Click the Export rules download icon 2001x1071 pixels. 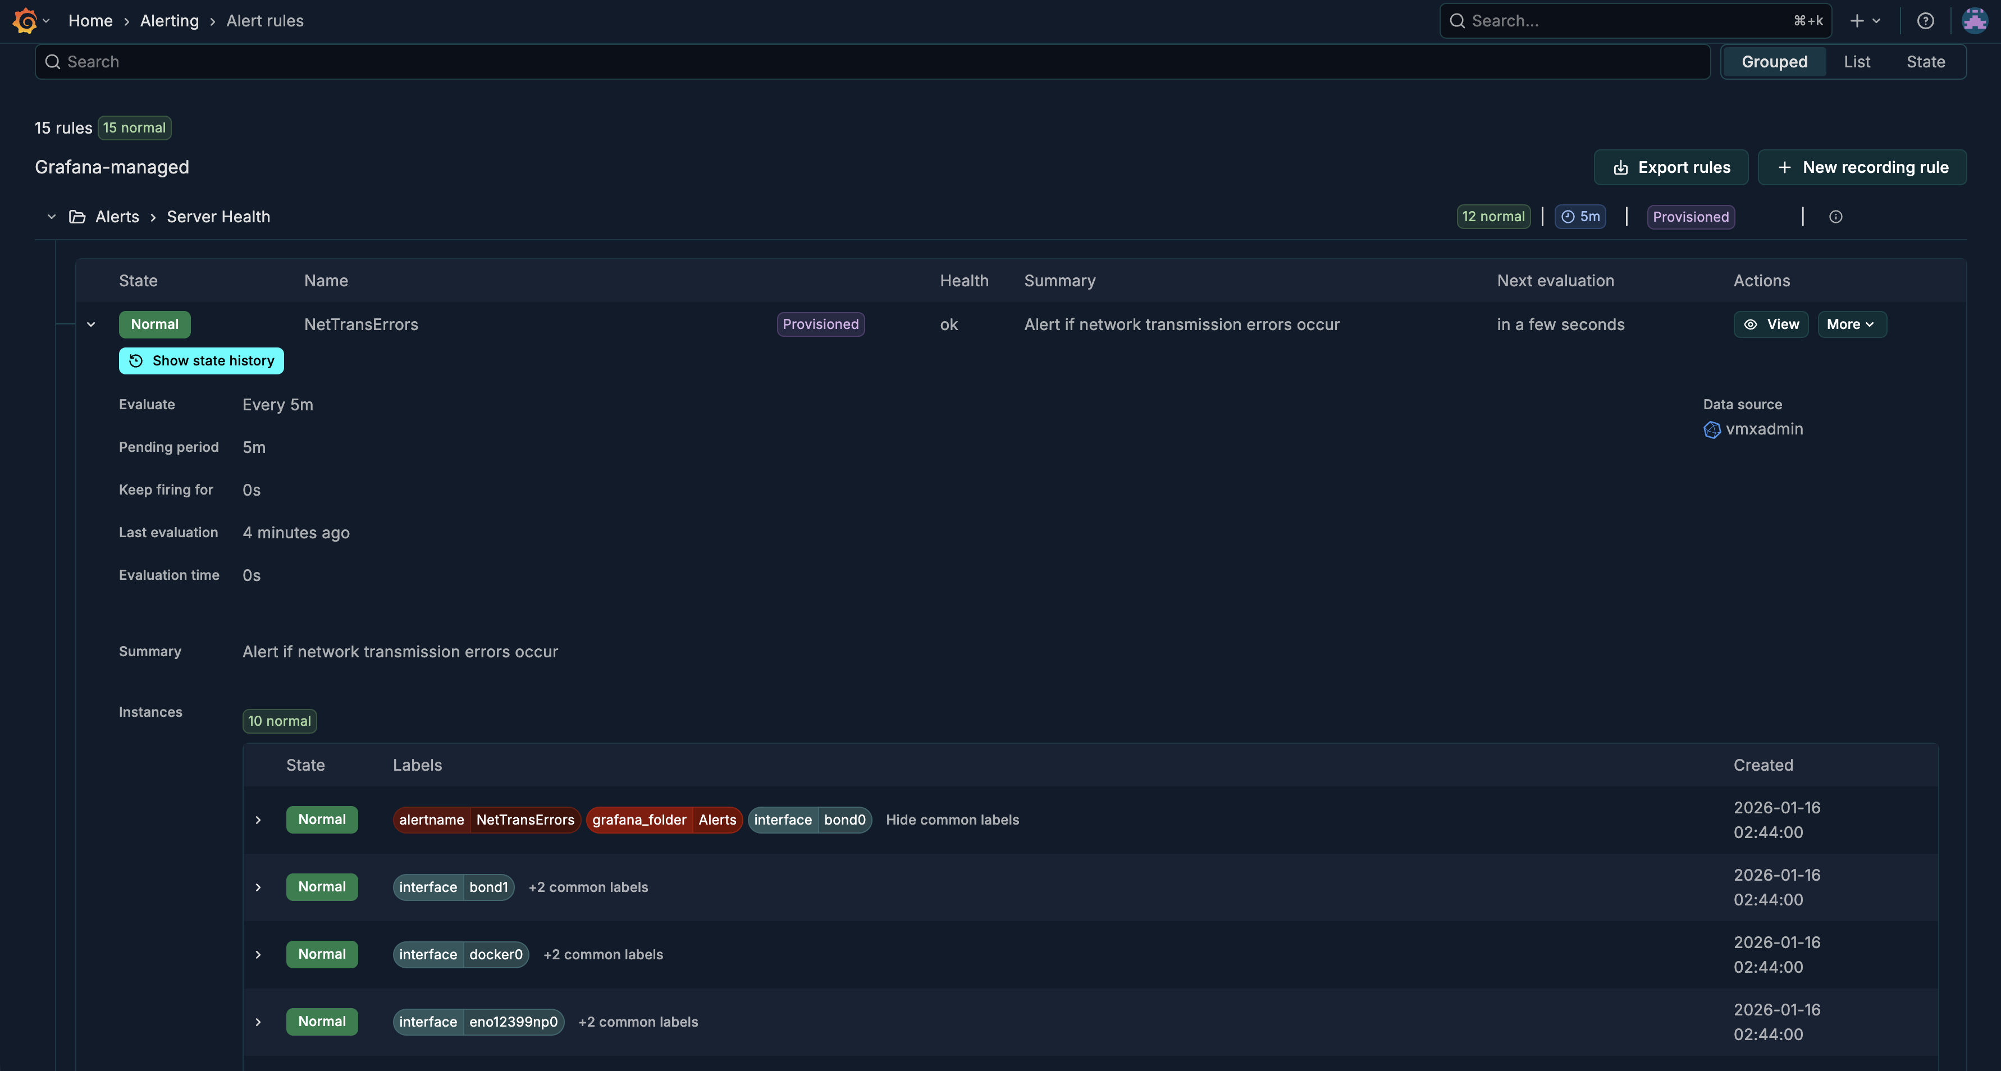1620,167
